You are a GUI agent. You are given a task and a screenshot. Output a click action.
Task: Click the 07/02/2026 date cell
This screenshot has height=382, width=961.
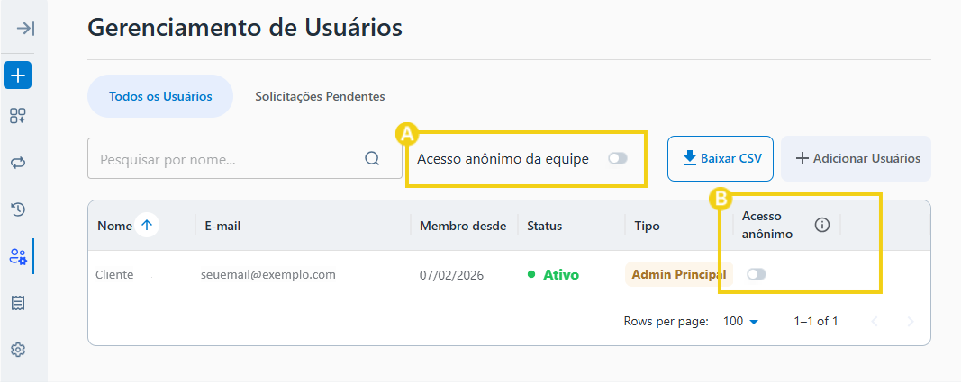452,275
